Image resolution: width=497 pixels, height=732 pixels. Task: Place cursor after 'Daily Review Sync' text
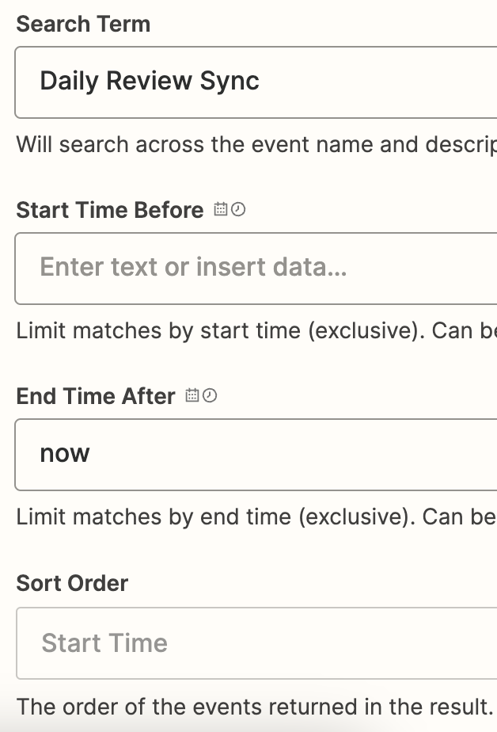point(262,82)
